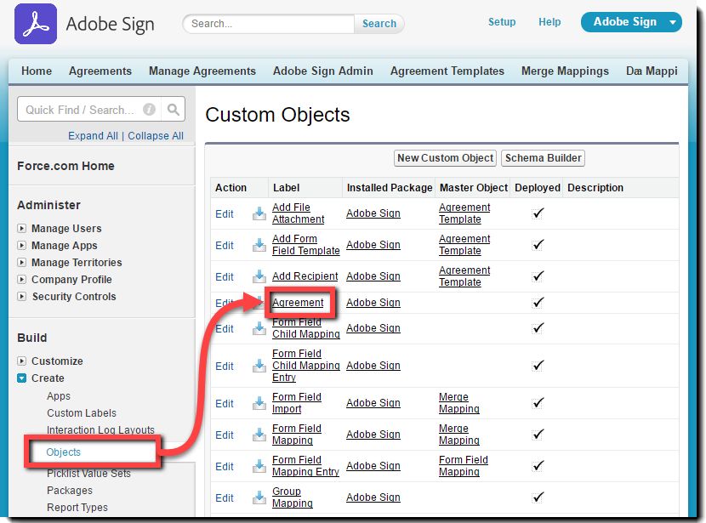Go to Adobe Sign Admin tab
This screenshot has width=706, height=523.
(x=323, y=71)
